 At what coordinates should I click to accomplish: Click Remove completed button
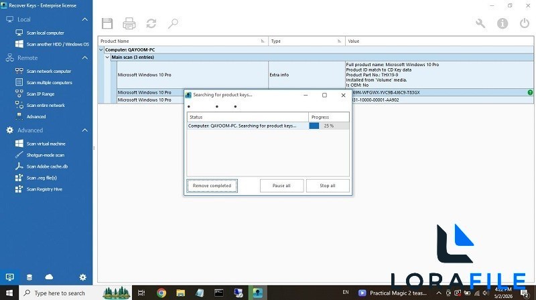[212, 186]
